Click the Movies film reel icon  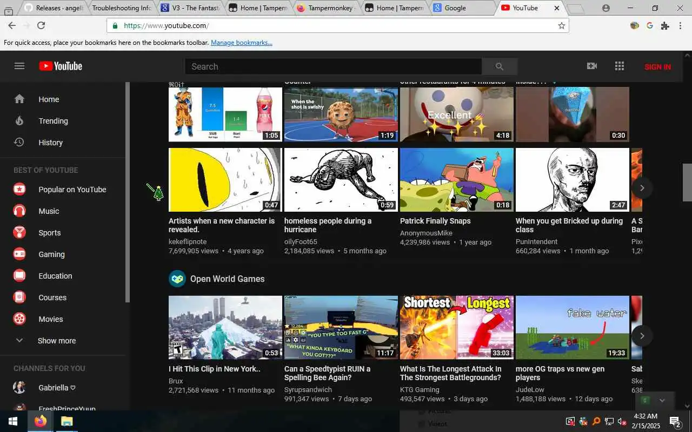click(x=19, y=319)
